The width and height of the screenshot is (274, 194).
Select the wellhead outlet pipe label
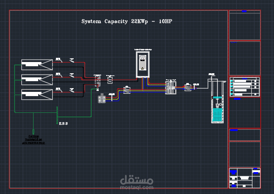tap(212, 74)
